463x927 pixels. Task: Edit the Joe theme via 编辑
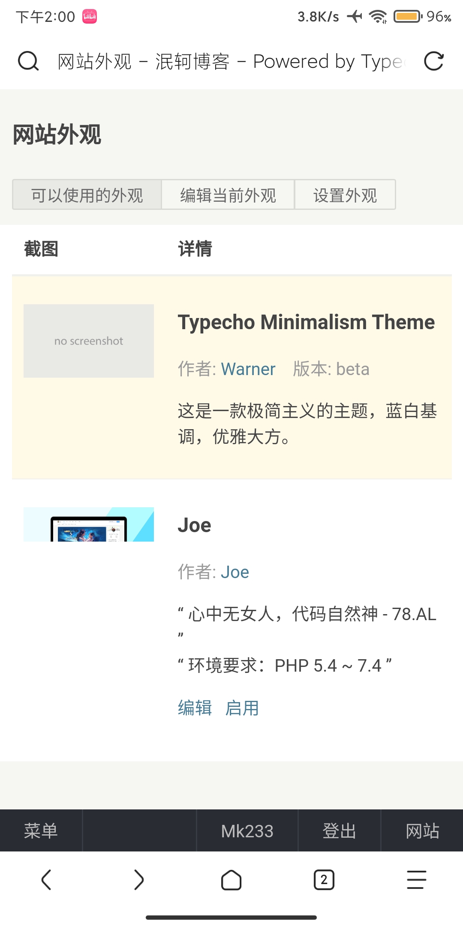coord(194,708)
